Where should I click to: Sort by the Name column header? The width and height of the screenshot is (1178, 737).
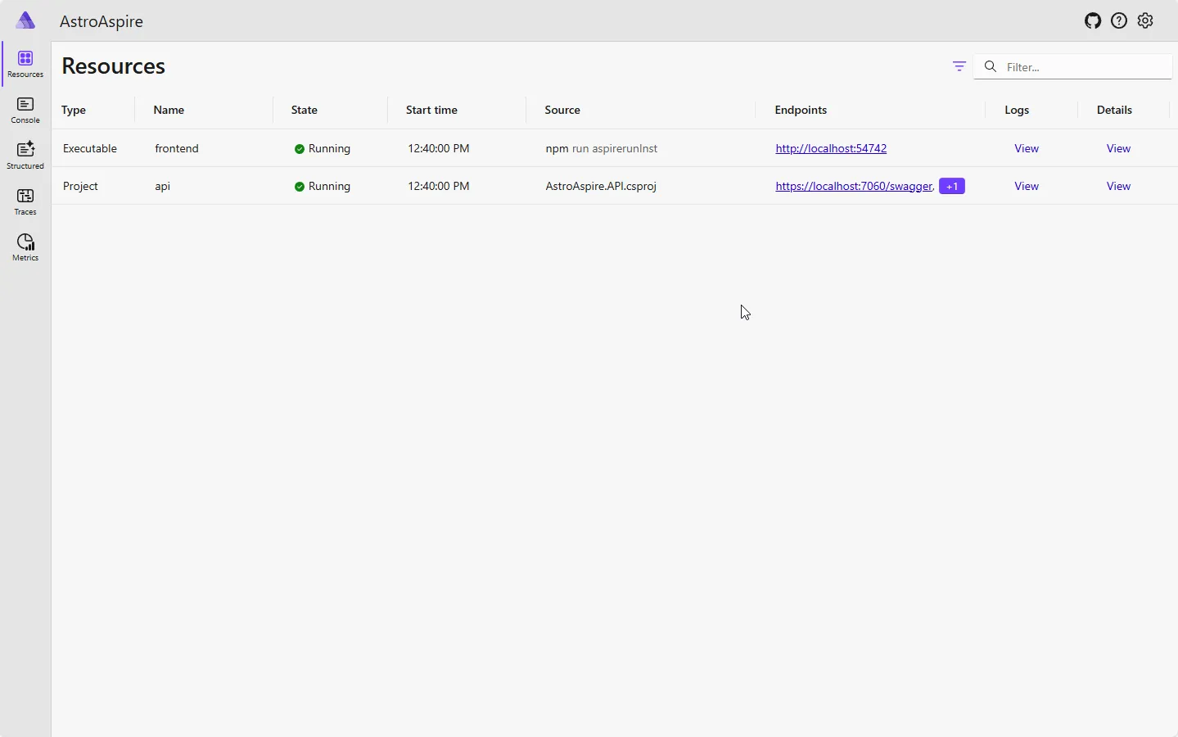[169, 110]
